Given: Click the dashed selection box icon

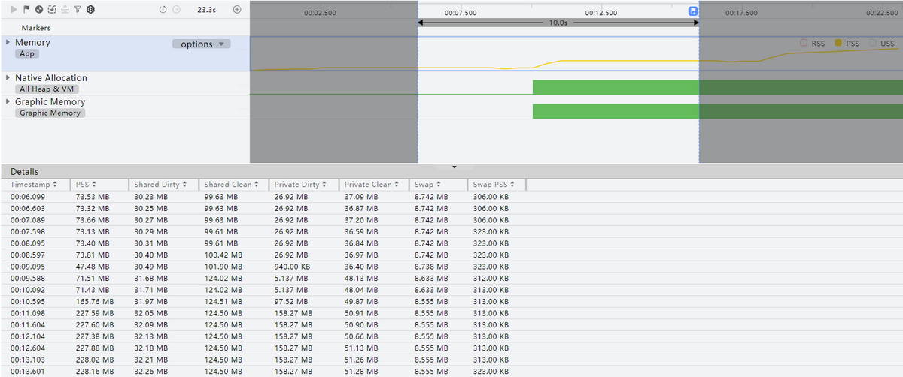Looking at the screenshot, I should tap(52, 10).
